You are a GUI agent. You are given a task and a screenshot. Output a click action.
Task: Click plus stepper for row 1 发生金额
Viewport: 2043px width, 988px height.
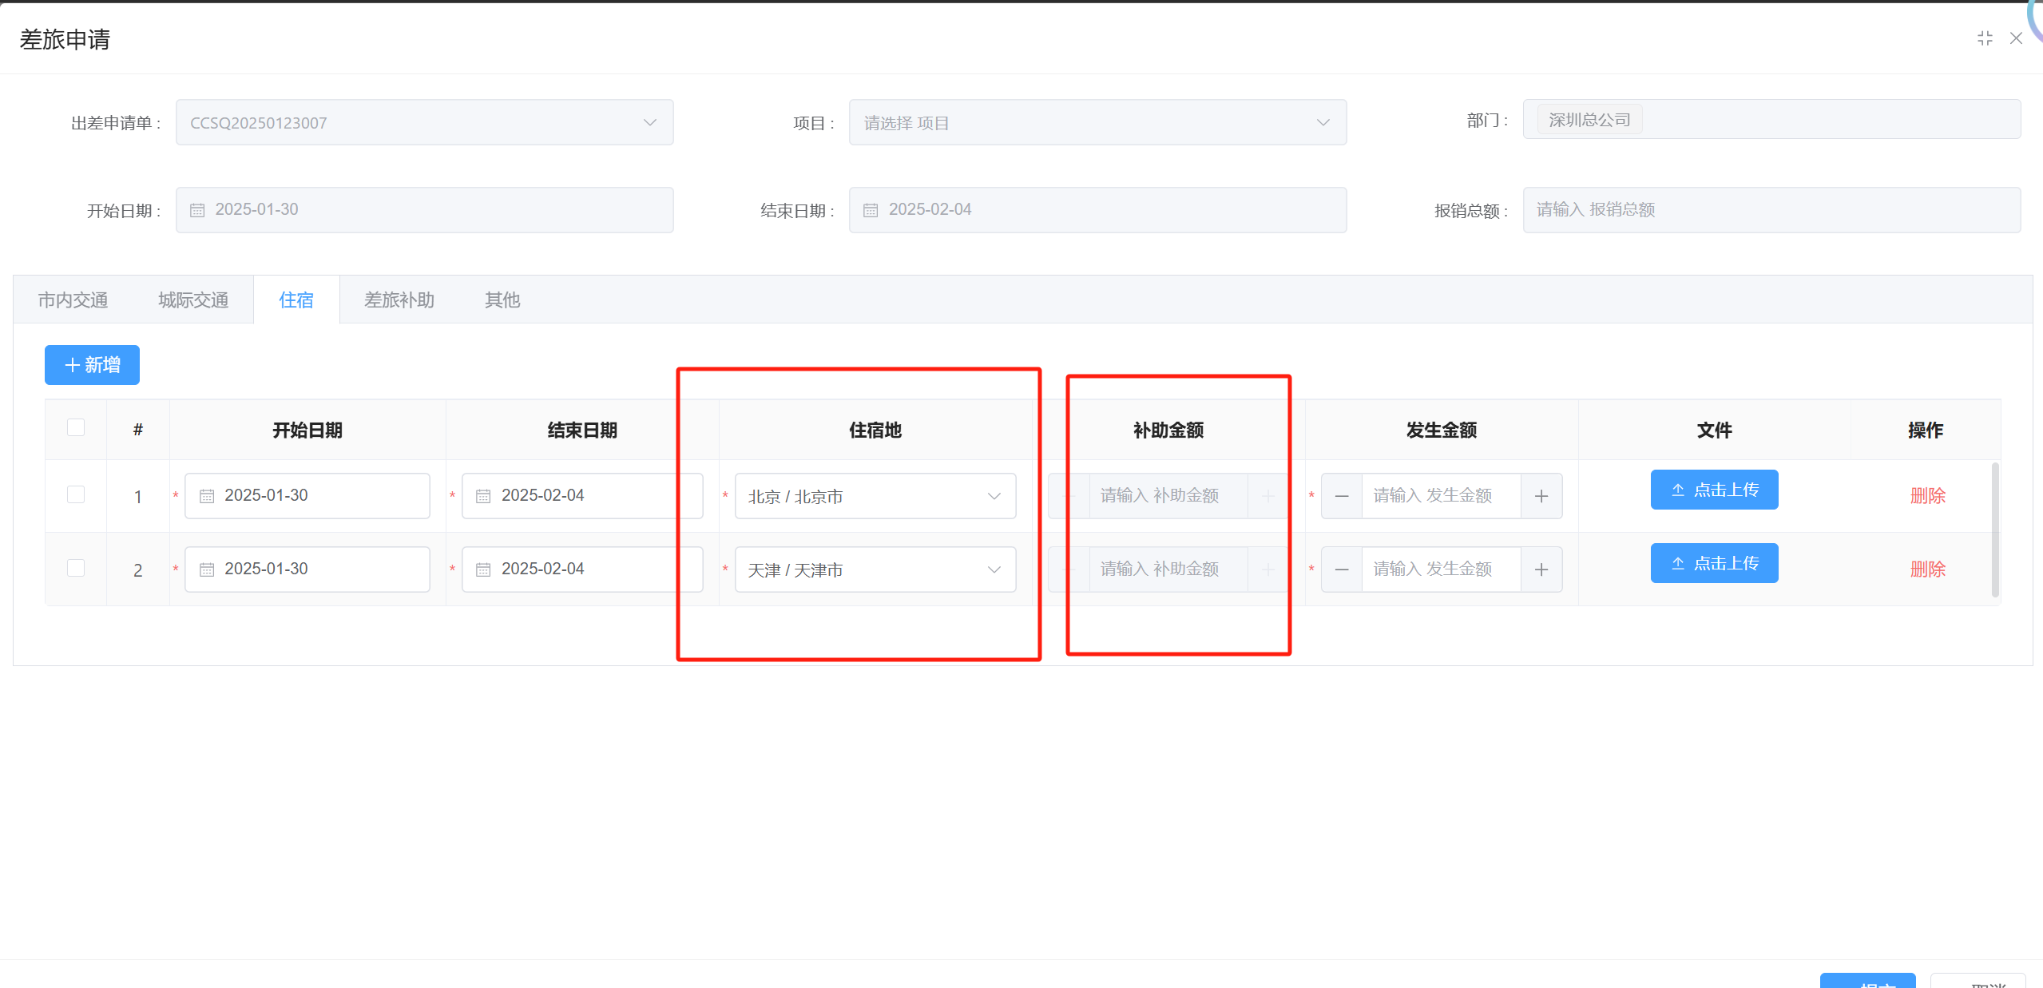(1541, 496)
